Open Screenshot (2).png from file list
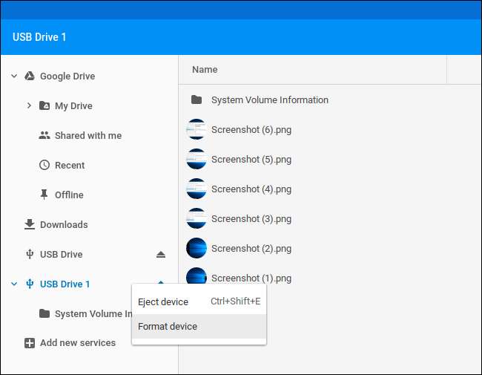Image resolution: width=482 pixels, height=375 pixels. click(251, 249)
